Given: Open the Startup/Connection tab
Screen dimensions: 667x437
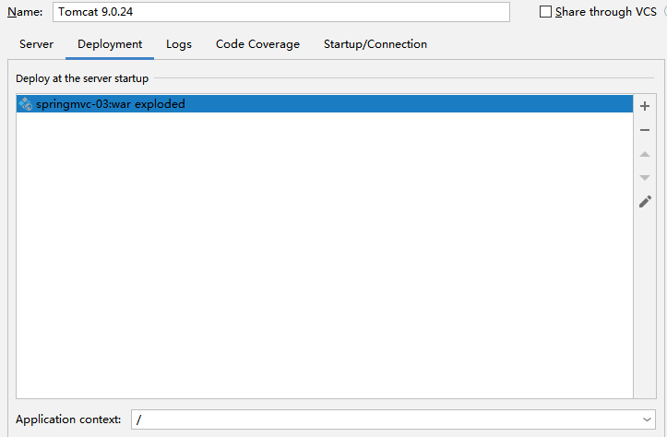Looking at the screenshot, I should pyautogui.click(x=375, y=44).
